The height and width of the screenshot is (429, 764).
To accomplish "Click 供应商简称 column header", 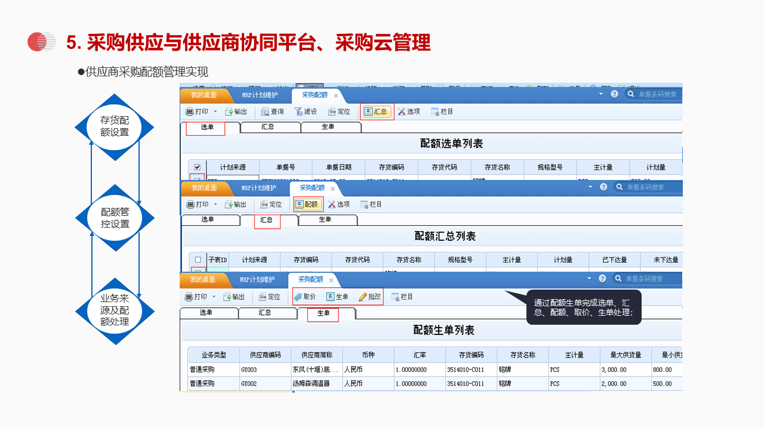I will (x=316, y=355).
